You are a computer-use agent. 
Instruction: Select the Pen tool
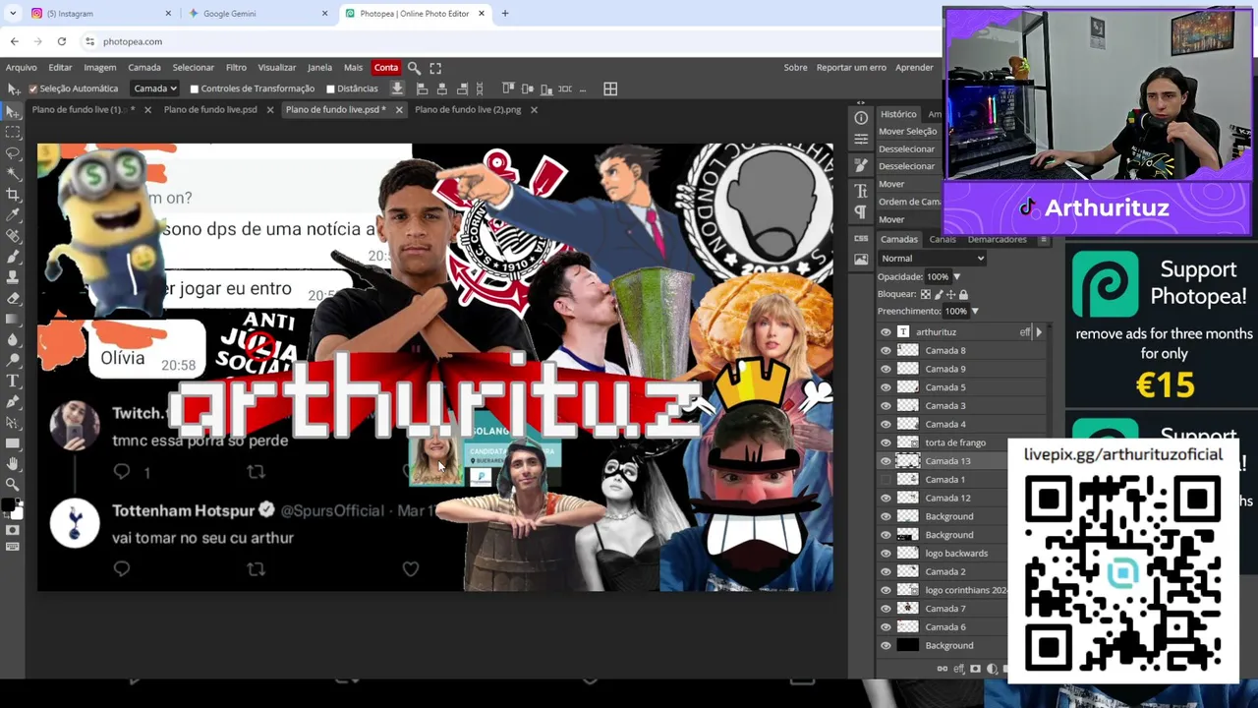click(13, 401)
